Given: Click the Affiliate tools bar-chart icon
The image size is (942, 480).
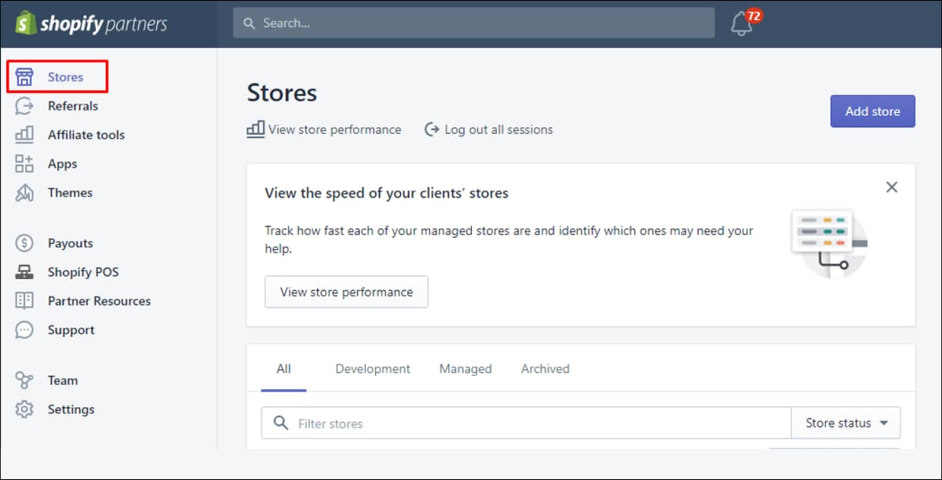Looking at the screenshot, I should (24, 134).
